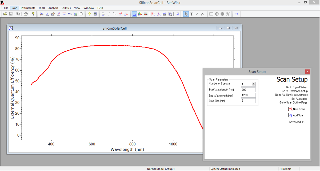Open the Scan menu
The height and width of the screenshot is (171, 320).
click(x=14, y=8)
